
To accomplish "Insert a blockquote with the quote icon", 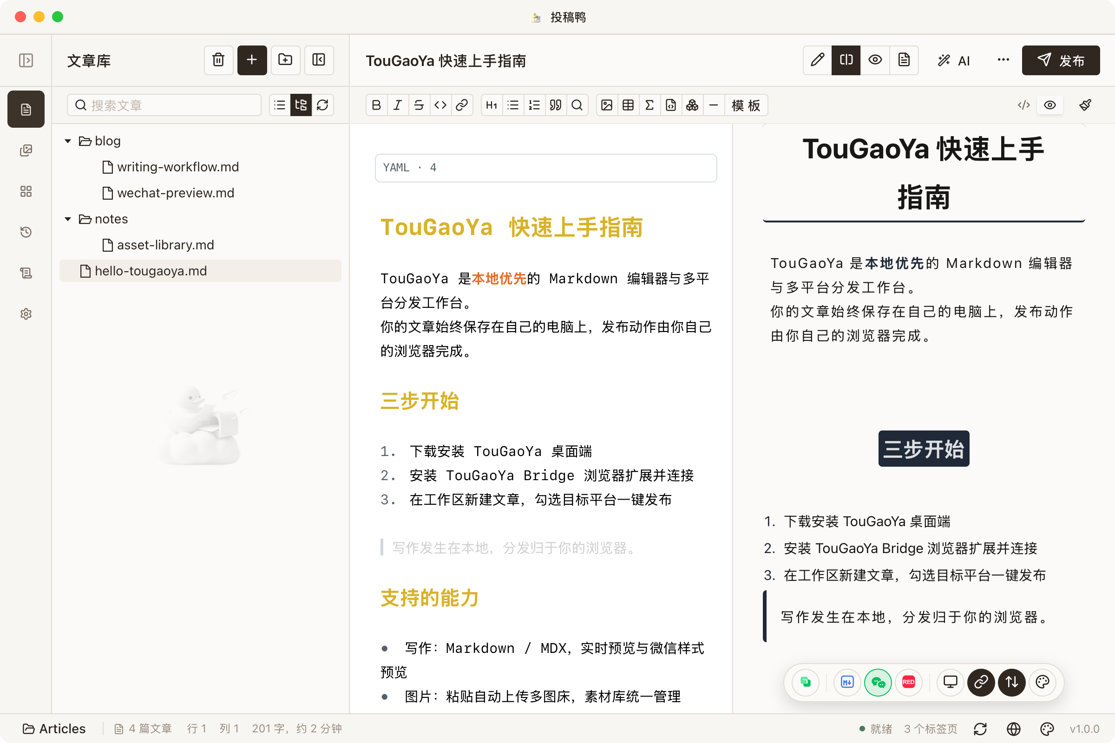I will [x=556, y=105].
